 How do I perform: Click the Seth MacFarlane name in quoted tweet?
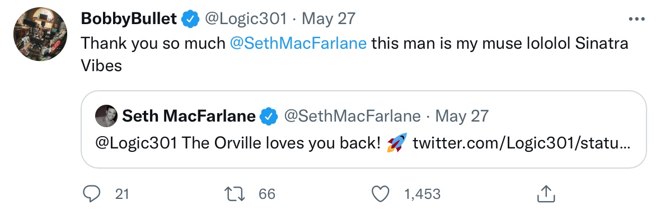coord(189,116)
